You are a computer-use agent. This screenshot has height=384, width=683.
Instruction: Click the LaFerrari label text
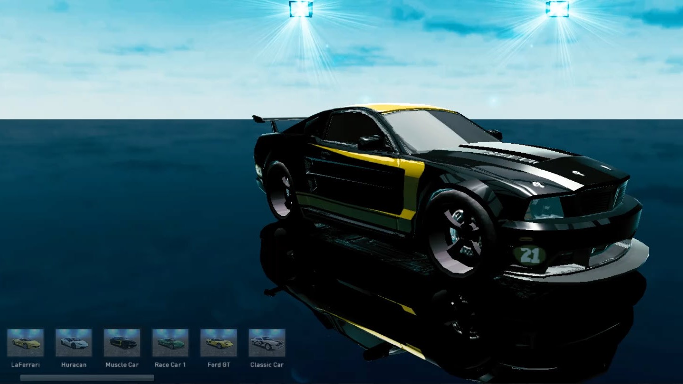[26, 365]
